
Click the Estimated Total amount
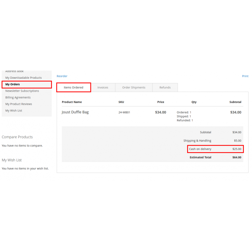(x=237, y=157)
